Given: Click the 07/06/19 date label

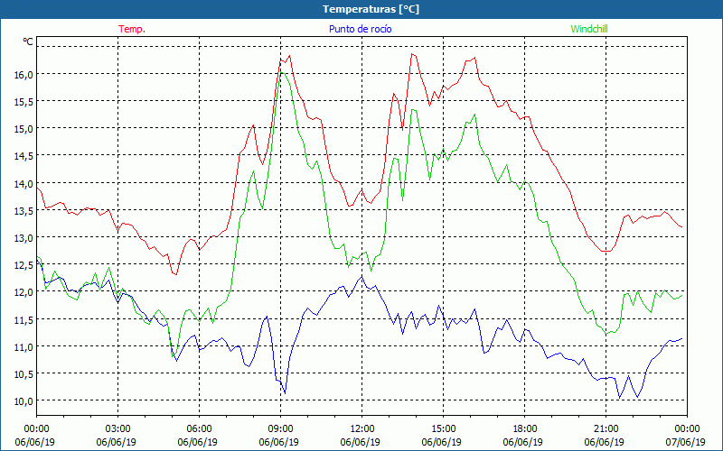Looking at the screenshot, I should [x=686, y=442].
